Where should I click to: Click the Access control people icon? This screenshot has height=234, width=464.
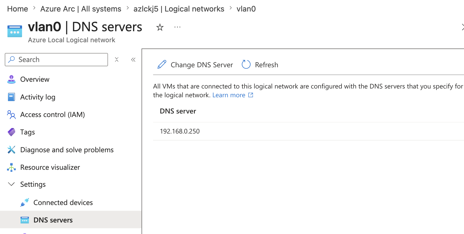tap(11, 114)
